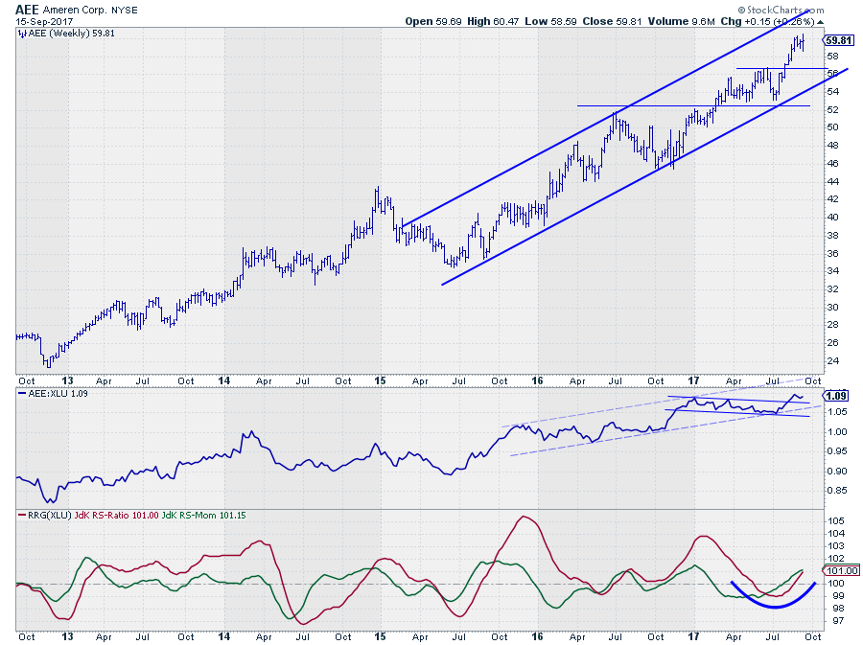Click year label 16 below the price panel
The image size is (863, 645).
pyautogui.click(x=537, y=380)
